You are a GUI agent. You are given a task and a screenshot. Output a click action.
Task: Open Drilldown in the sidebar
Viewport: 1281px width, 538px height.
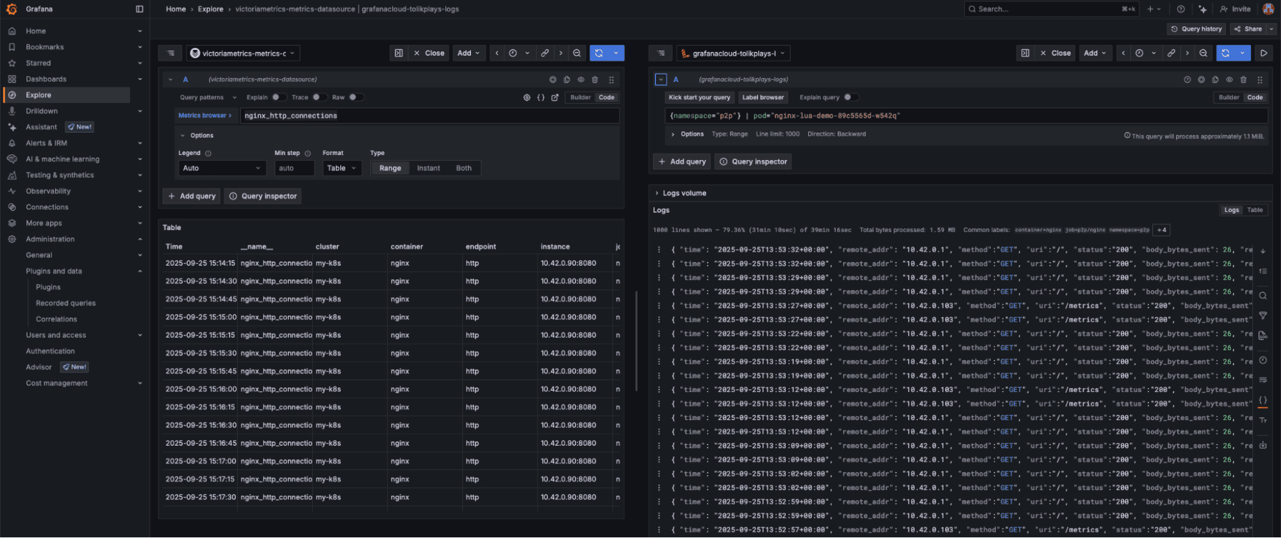point(42,111)
